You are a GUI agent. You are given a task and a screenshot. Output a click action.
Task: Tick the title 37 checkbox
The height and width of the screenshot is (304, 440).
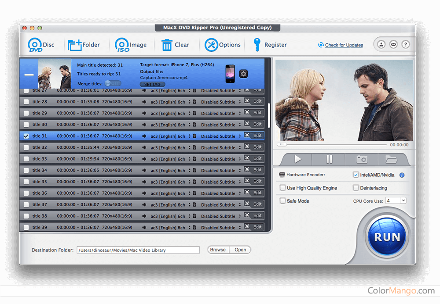click(x=26, y=204)
